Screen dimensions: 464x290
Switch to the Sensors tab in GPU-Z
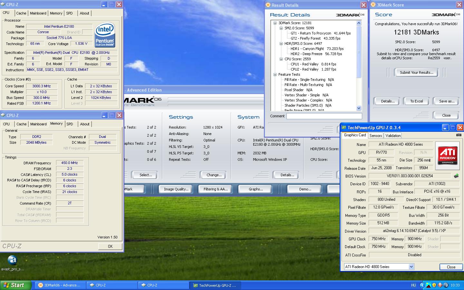(376, 136)
